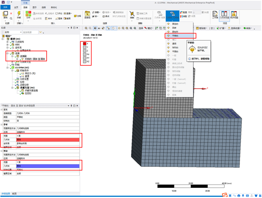Click the save icon in title bar
The height and width of the screenshot is (198, 262).
coord(8,2)
